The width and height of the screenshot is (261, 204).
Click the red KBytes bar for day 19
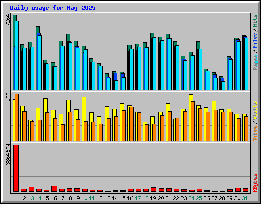click(153, 190)
